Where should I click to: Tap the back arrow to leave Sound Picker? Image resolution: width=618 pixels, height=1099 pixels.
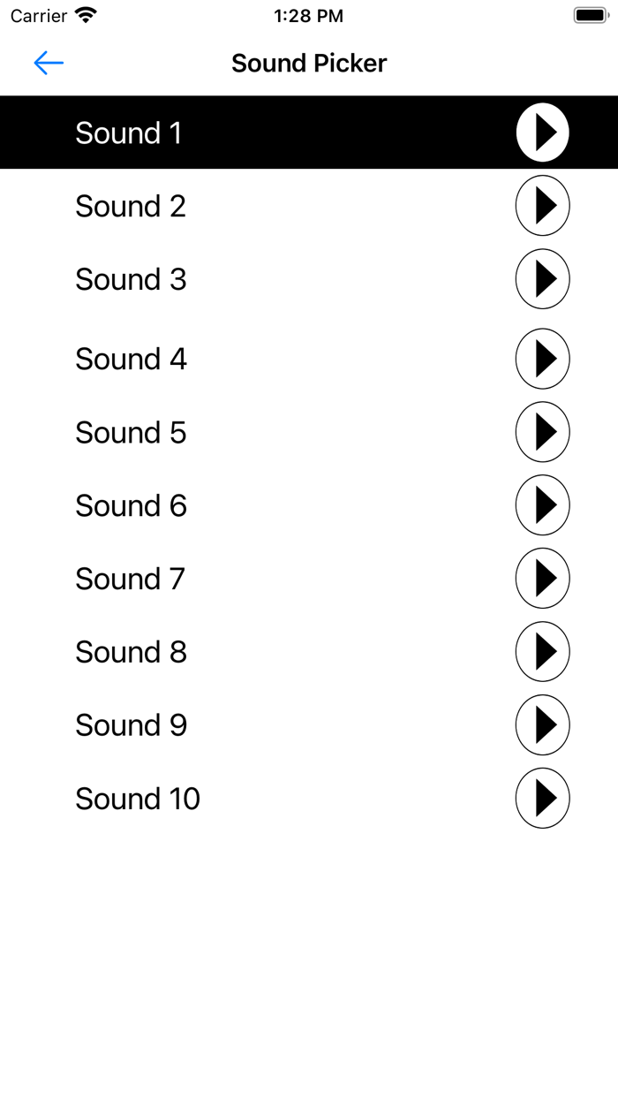[x=49, y=63]
